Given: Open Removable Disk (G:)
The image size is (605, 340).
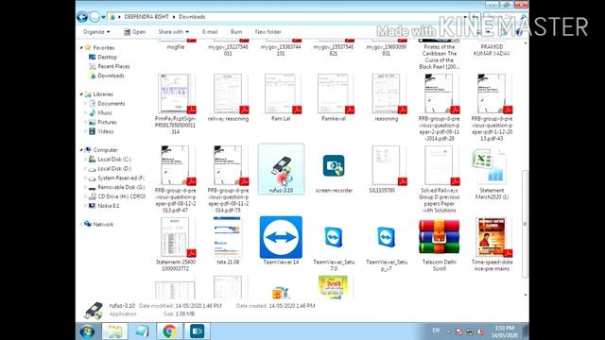Looking at the screenshot, I should (121, 187).
